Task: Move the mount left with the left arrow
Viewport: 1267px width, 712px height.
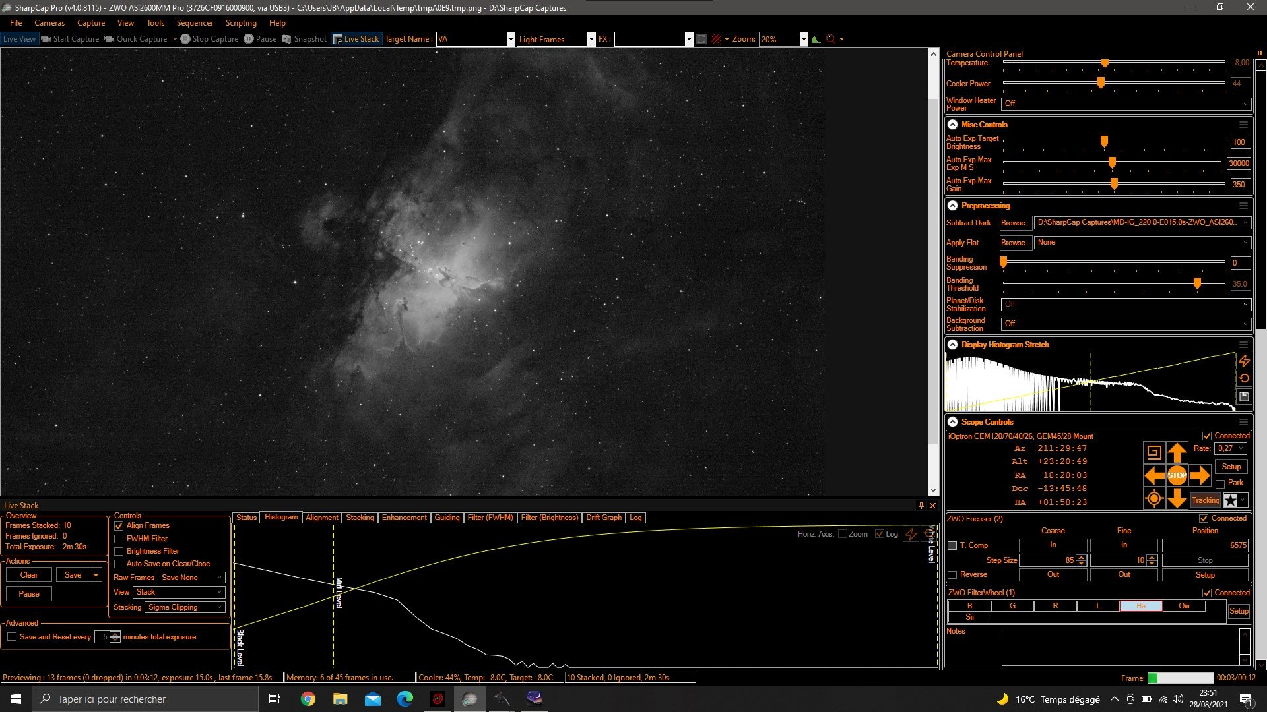Action: tap(1154, 475)
